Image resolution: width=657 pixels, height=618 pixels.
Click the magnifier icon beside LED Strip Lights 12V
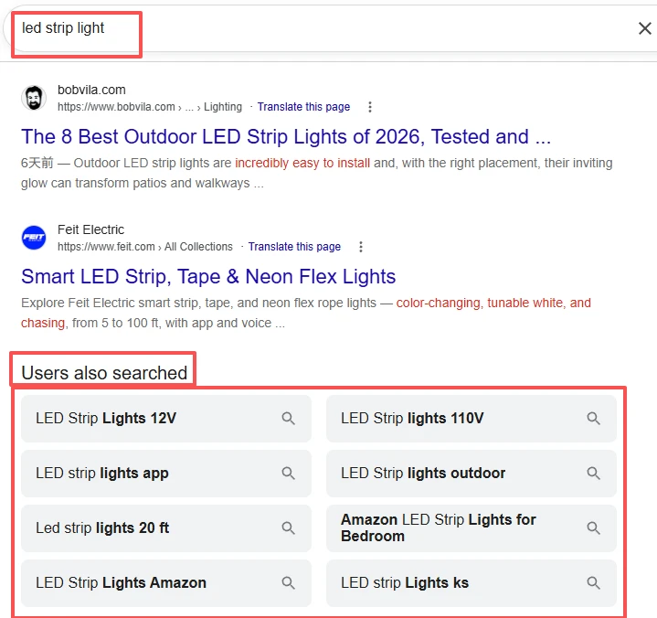288,419
